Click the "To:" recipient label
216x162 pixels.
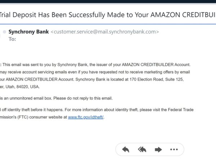12,39
